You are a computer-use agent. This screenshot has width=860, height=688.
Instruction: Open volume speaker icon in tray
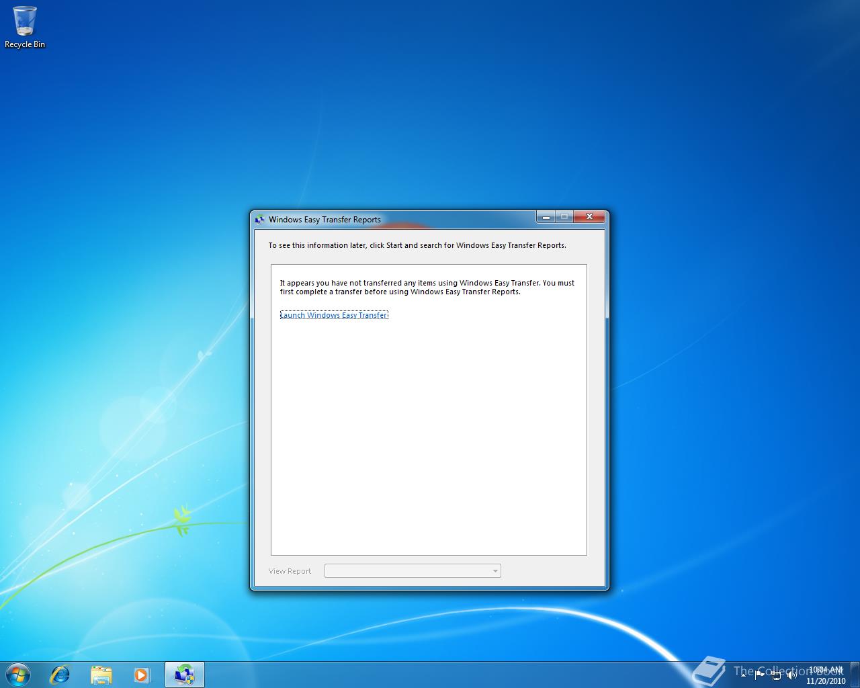(792, 675)
